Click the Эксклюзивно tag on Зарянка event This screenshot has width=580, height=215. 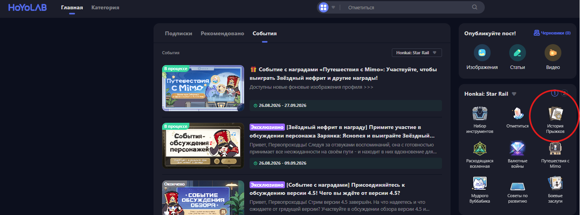[x=267, y=127]
